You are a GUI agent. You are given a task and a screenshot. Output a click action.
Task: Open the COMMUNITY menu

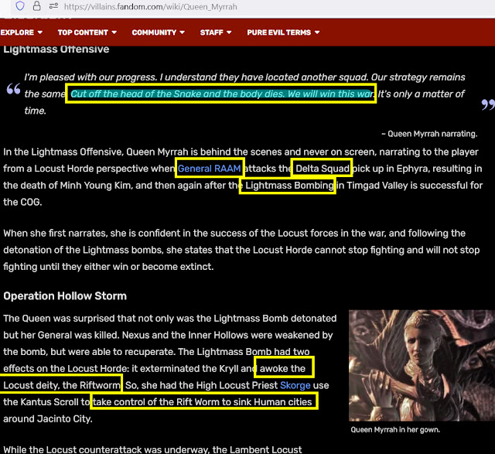point(158,32)
